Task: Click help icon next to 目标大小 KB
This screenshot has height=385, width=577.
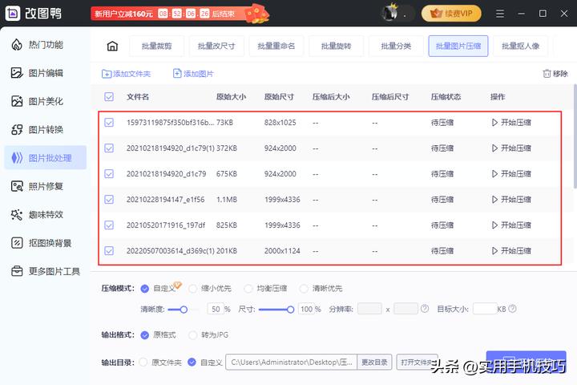Action: click(x=512, y=309)
